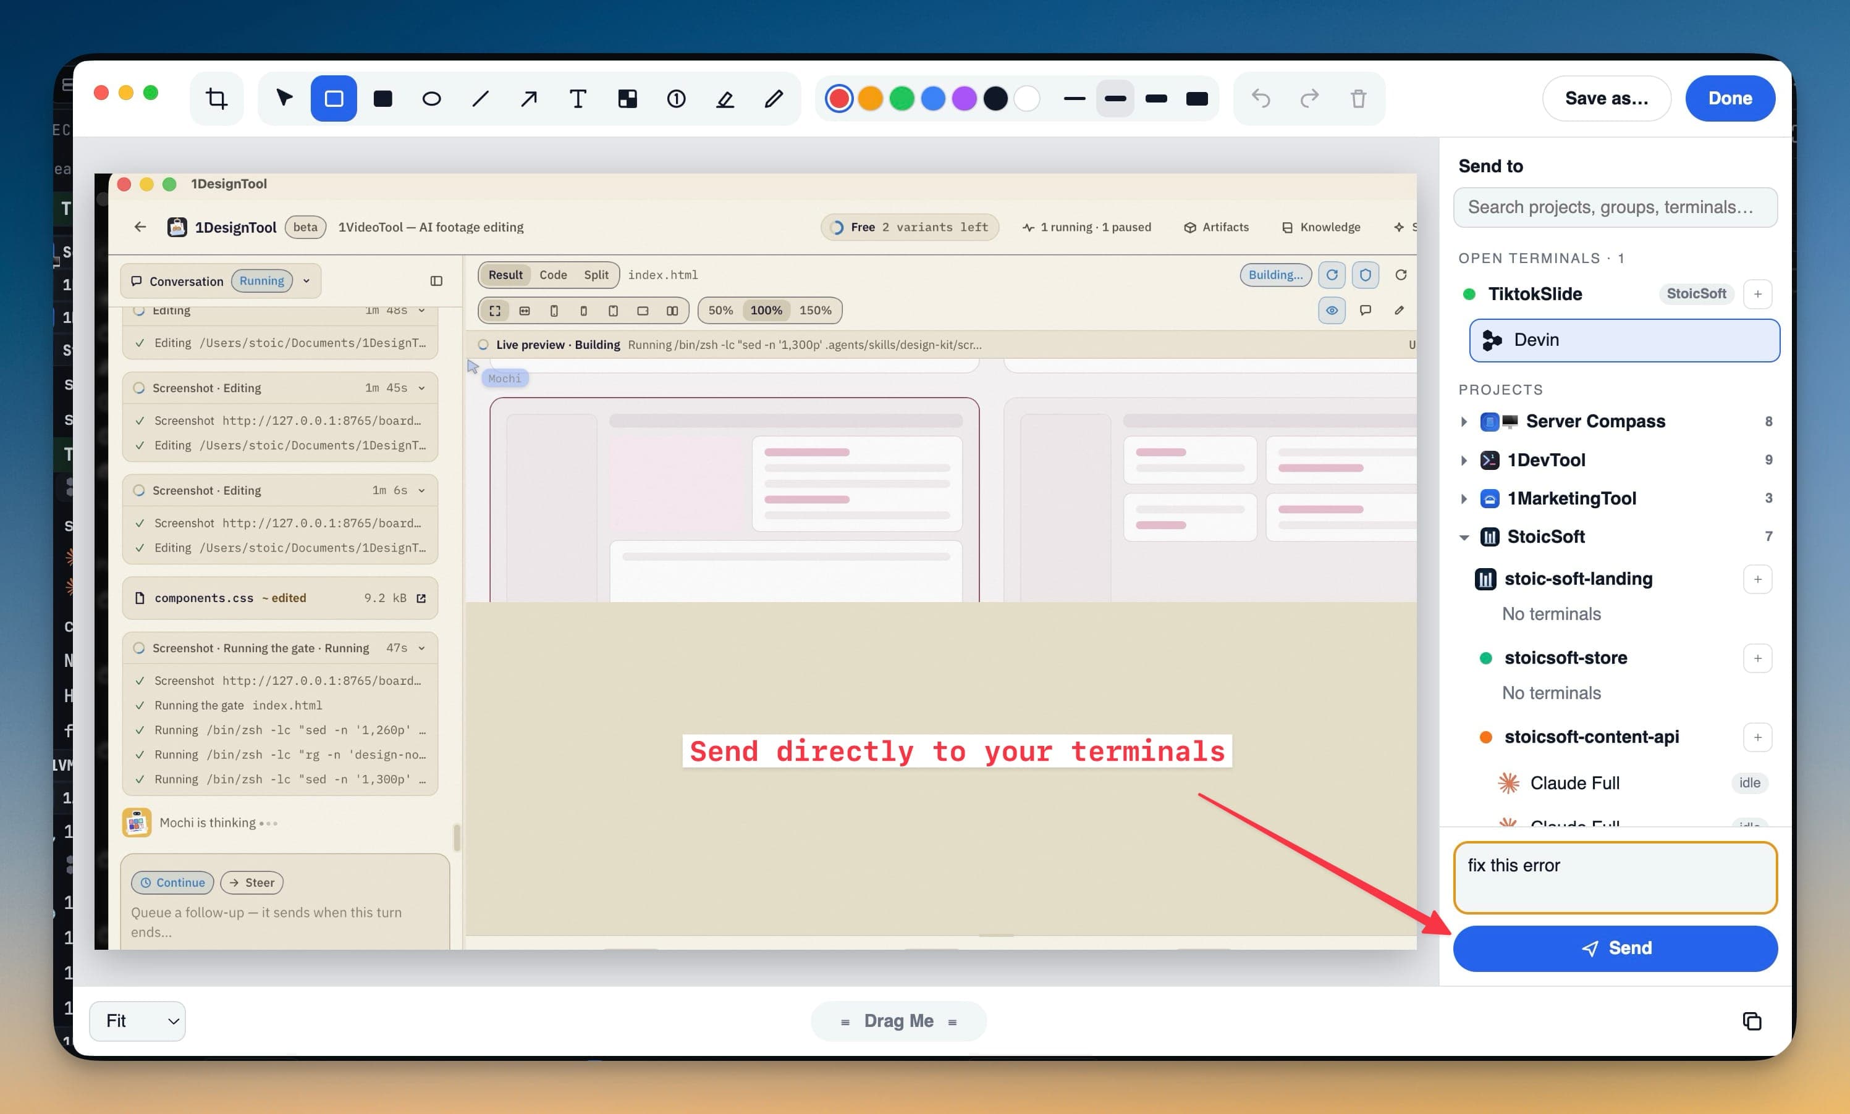Select the highlighter tool
Screen dimensions: 1850x1114
tap(725, 98)
